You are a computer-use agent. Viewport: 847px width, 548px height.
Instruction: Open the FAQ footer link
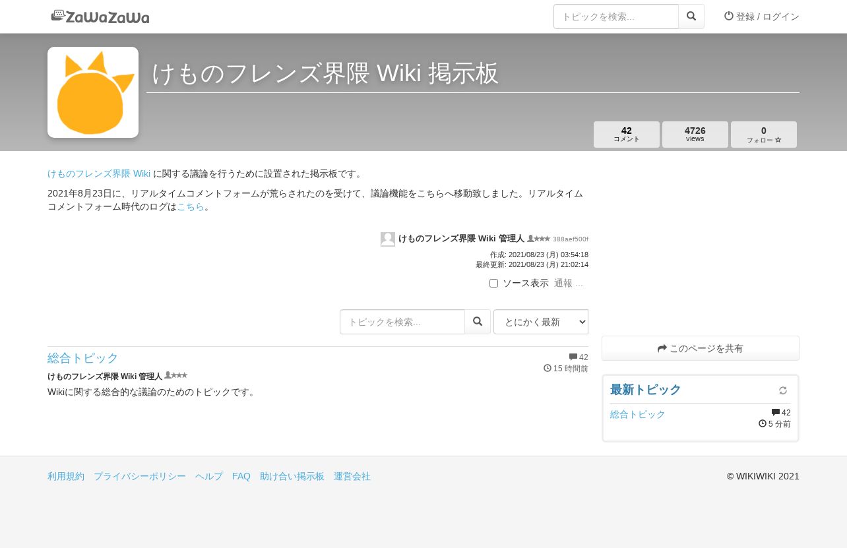click(241, 476)
